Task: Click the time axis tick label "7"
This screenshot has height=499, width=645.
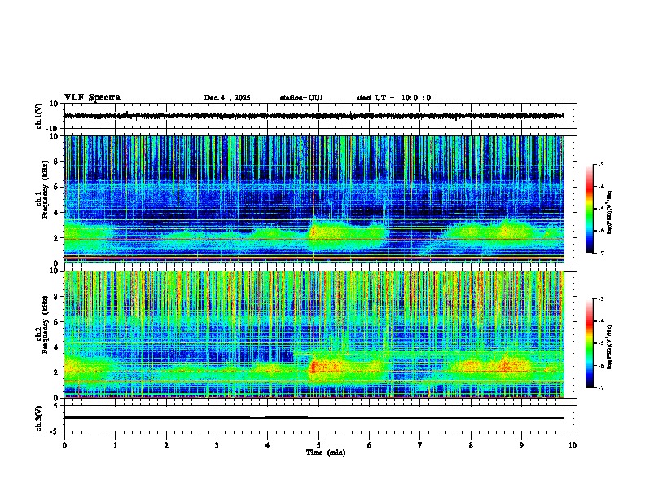Action: (x=420, y=445)
